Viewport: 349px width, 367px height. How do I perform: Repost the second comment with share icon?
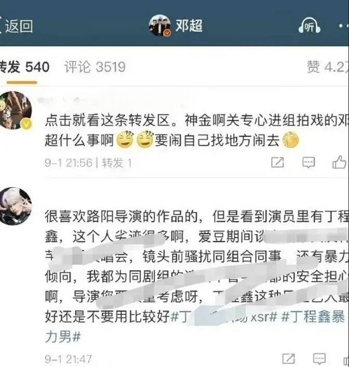288,359
